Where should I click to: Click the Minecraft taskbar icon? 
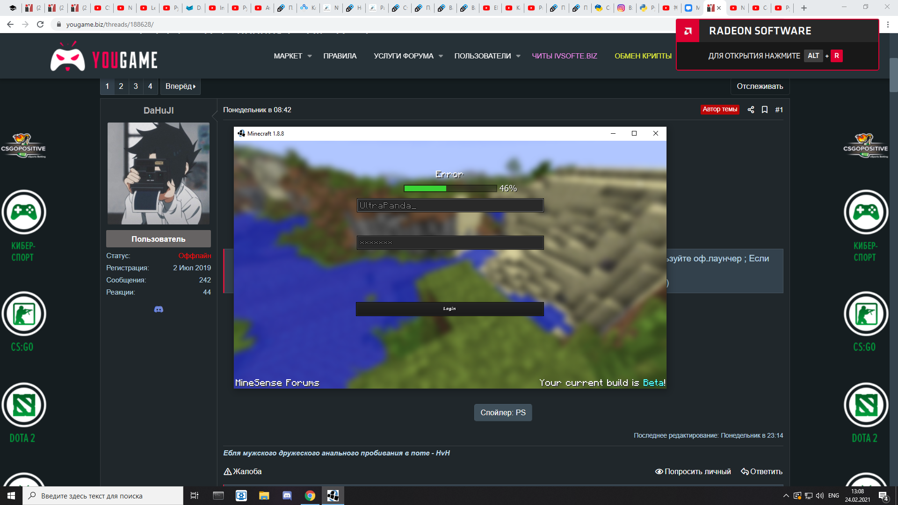[x=333, y=496]
